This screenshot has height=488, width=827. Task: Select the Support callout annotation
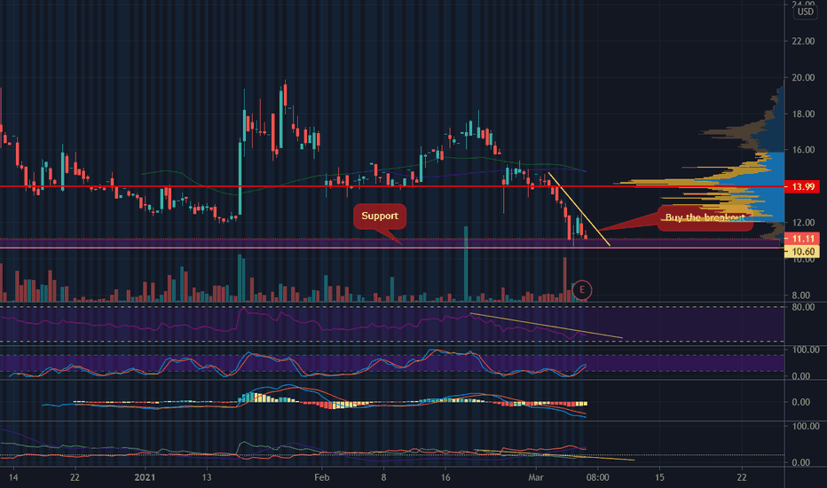[380, 216]
